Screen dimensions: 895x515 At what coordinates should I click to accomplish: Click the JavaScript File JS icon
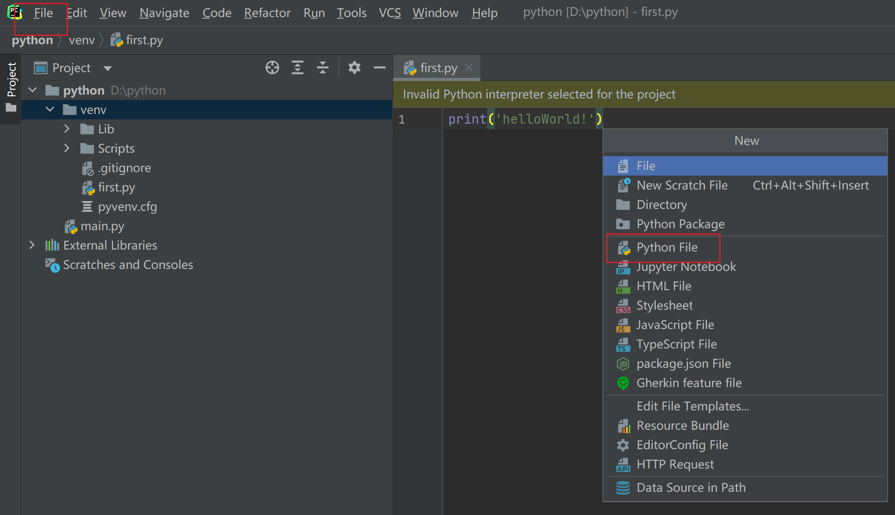point(623,325)
